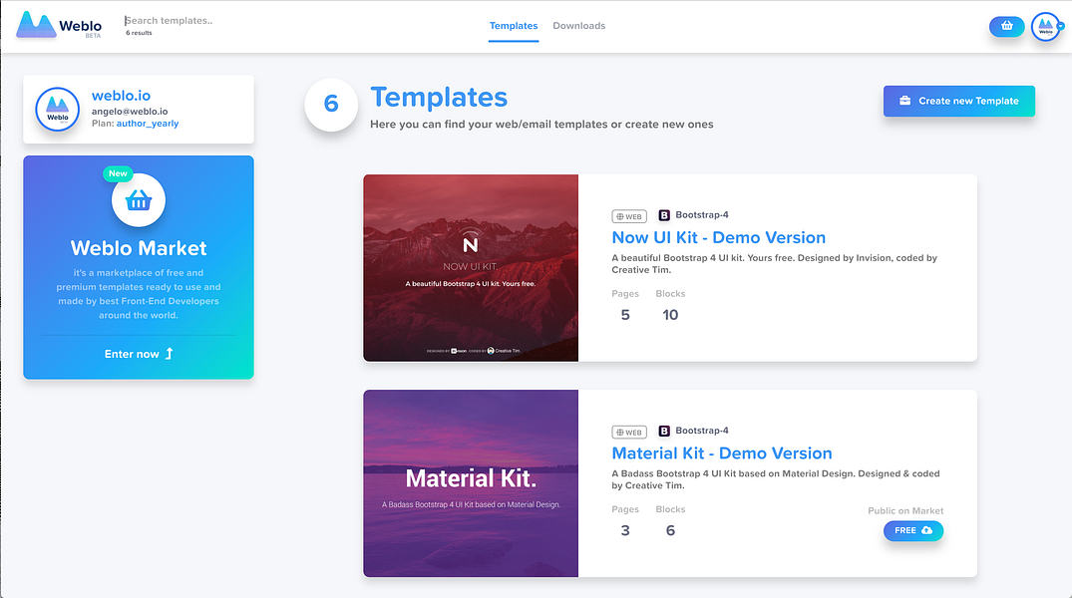Image resolution: width=1072 pixels, height=598 pixels.
Task: Switch to the Downloads tab
Action: click(x=579, y=26)
